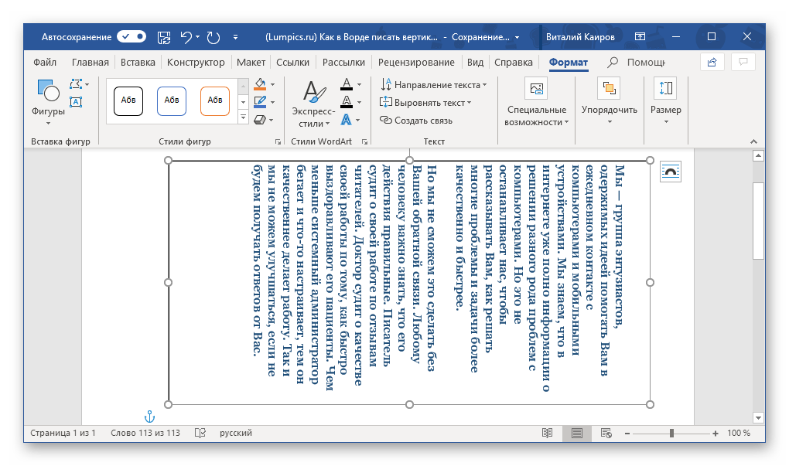Viewport: 789px width, 466px height.
Task: Open the Экспресс-стили WordArt gallery
Action: [x=313, y=104]
